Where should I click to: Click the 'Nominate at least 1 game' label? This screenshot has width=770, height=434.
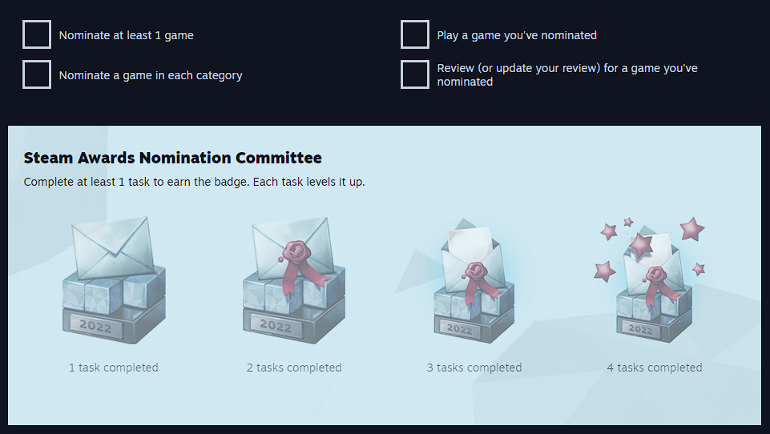(x=127, y=35)
